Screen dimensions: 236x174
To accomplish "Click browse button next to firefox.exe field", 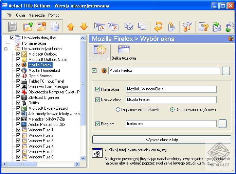I will [x=222, y=124].
